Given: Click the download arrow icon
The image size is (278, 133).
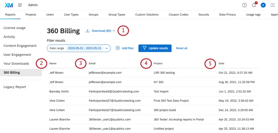Looking at the screenshot, I should point(87,31).
